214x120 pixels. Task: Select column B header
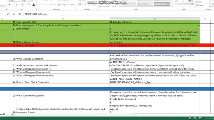click(x=63, y=19)
